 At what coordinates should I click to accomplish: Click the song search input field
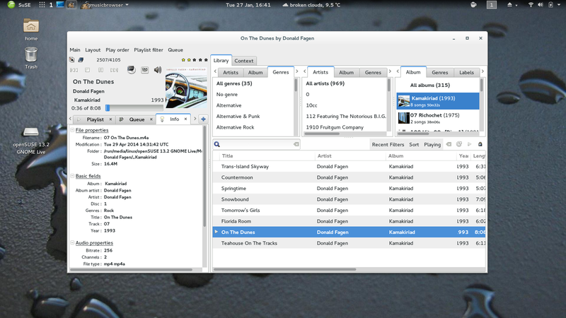pyautogui.click(x=257, y=144)
